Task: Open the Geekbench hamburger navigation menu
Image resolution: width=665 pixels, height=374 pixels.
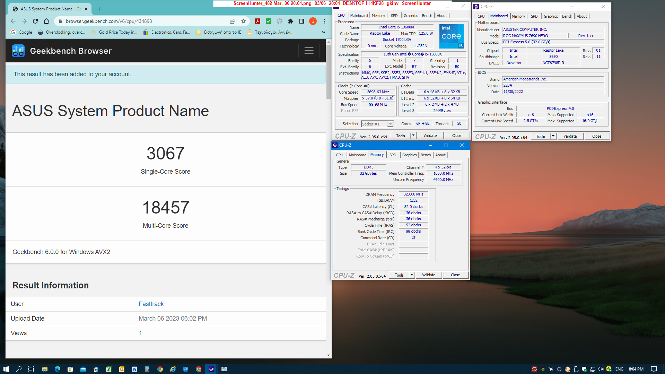Action: [309, 51]
